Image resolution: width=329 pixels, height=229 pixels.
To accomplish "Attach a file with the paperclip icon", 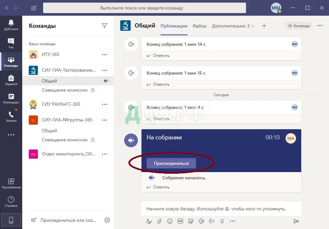I will (x=159, y=221).
